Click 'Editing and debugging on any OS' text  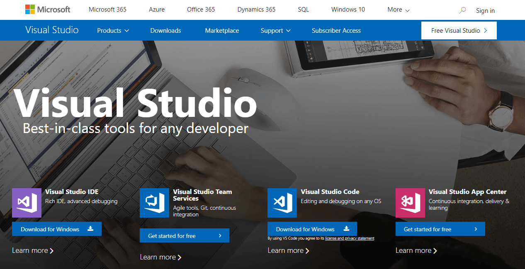(x=341, y=201)
